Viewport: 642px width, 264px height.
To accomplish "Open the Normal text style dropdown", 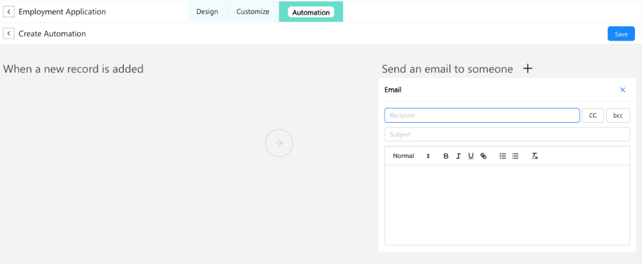I will click(411, 156).
